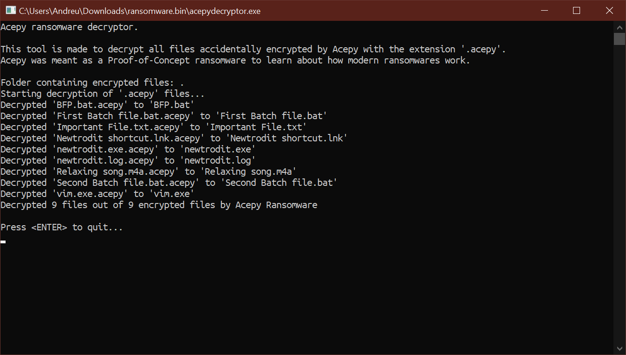This screenshot has height=355, width=626.
Task: Click the scrollbar up arrow
Action: click(x=619, y=27)
